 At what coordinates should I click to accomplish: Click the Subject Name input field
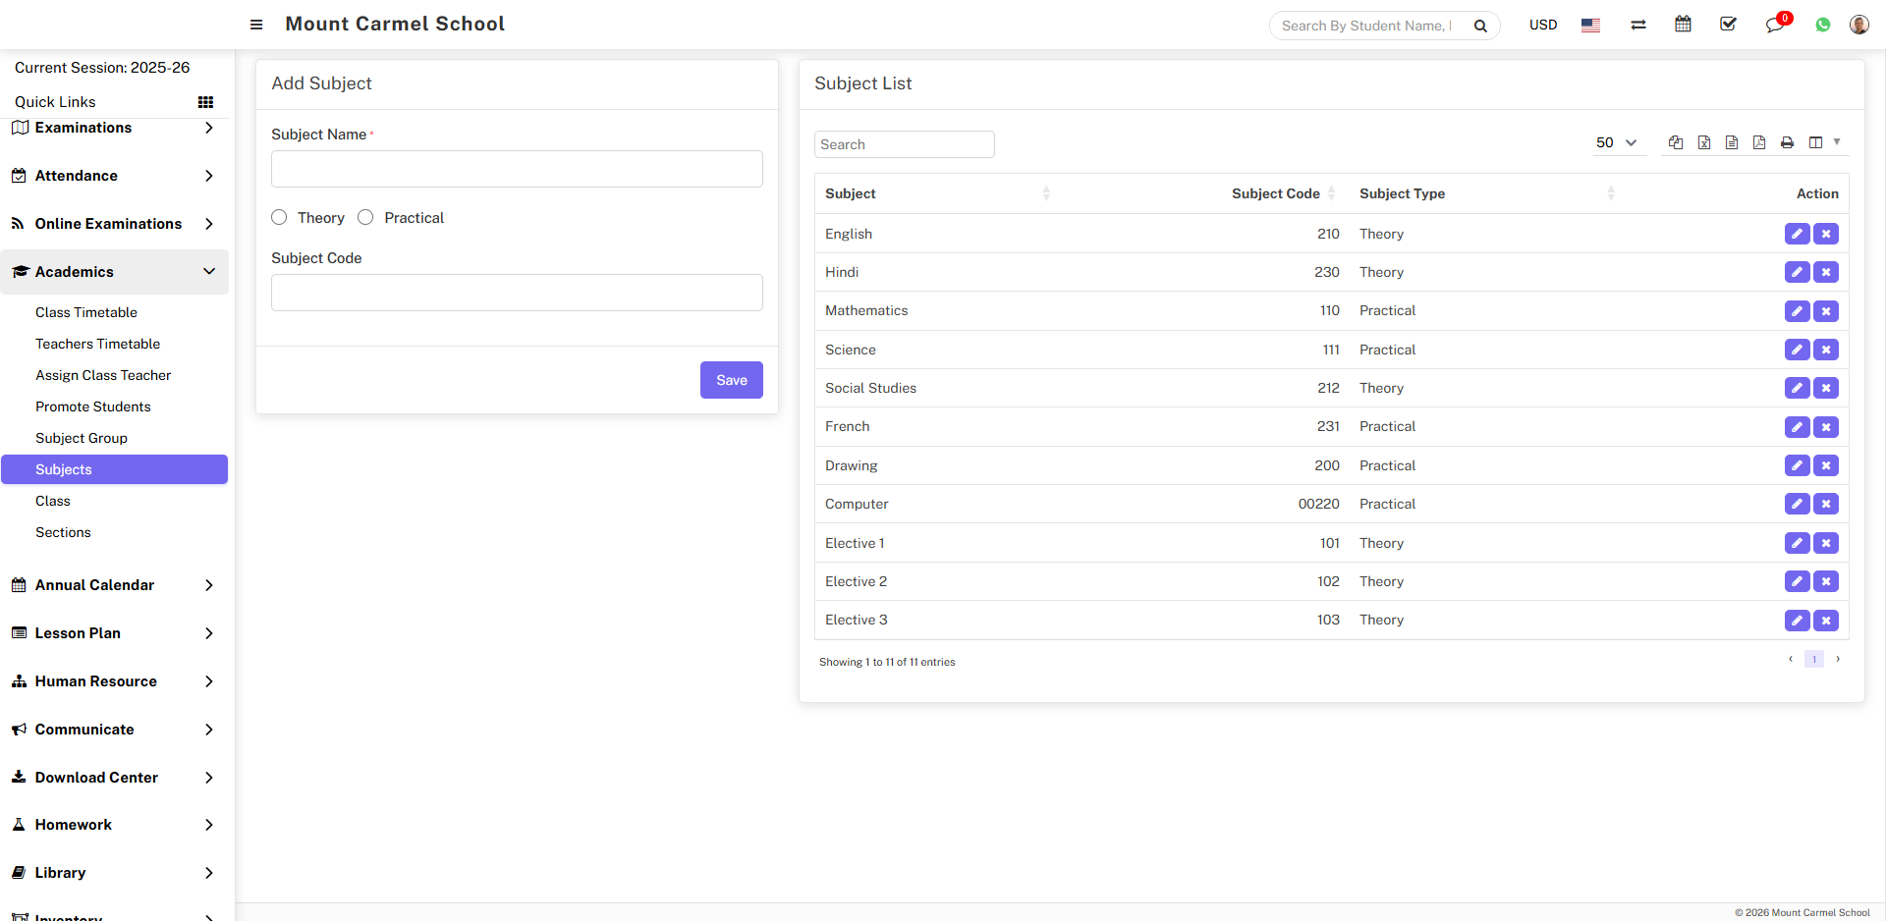tap(517, 169)
